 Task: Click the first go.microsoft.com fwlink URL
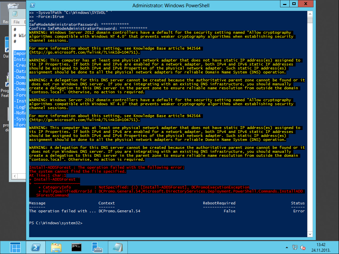[x=85, y=53]
